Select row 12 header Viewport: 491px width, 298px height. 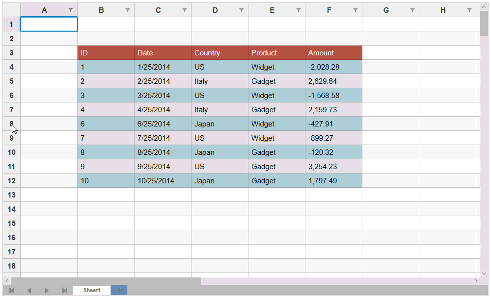coord(11,180)
